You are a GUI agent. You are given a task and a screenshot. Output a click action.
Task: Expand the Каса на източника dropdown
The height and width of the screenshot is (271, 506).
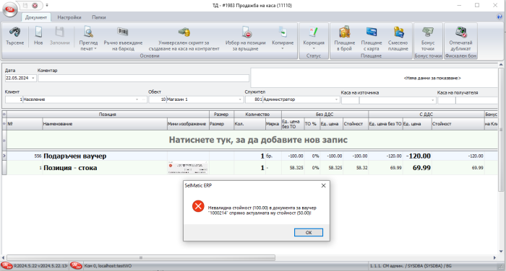click(433, 100)
